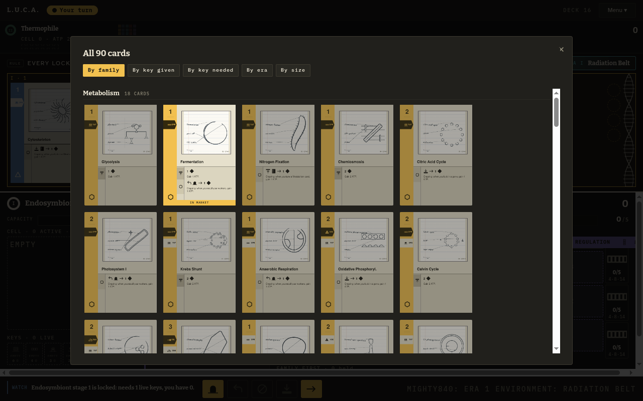Click the key tag icon on the Chemiosmosis card
The width and height of the screenshot is (643, 401).
[x=328, y=125]
